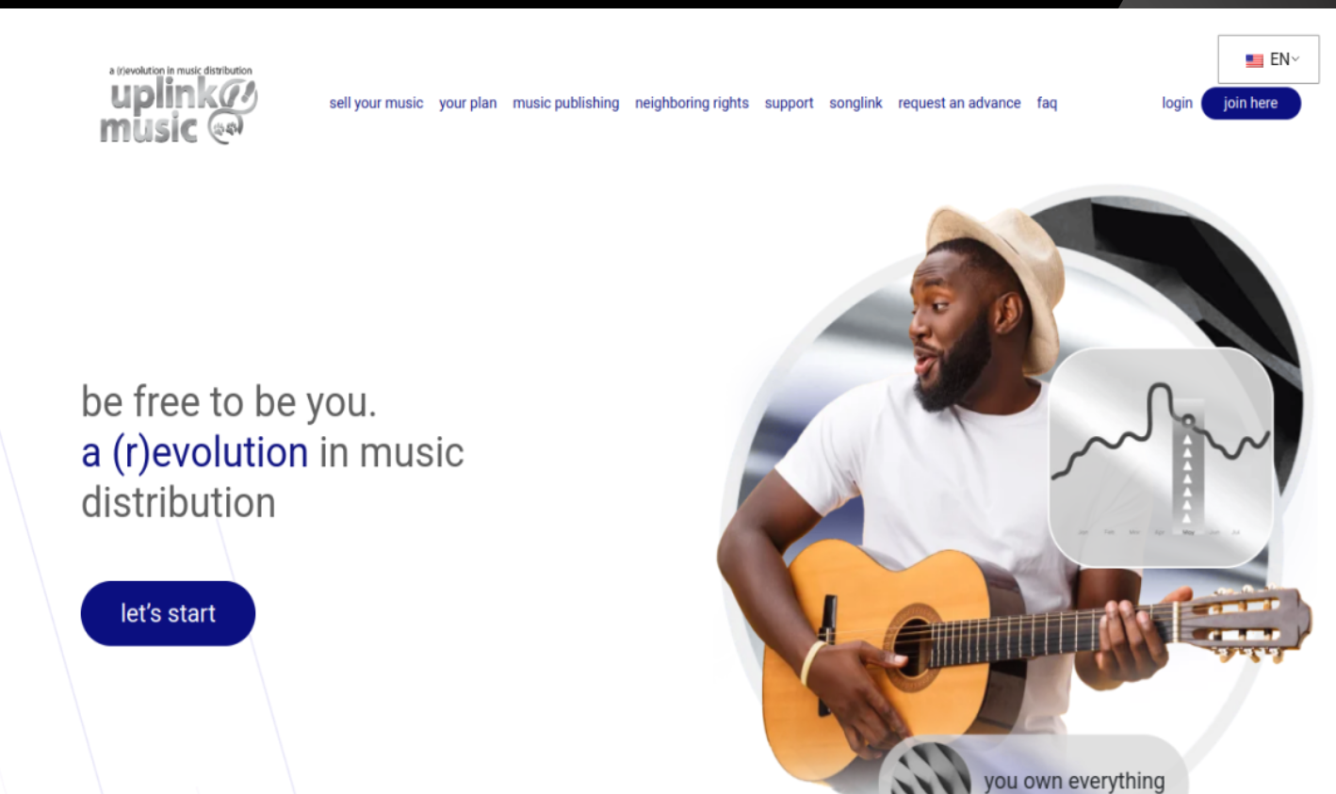Screen dimensions: 1336x794
Task: Click the chart's highlighted data point marker
Action: pyautogui.click(x=1188, y=420)
